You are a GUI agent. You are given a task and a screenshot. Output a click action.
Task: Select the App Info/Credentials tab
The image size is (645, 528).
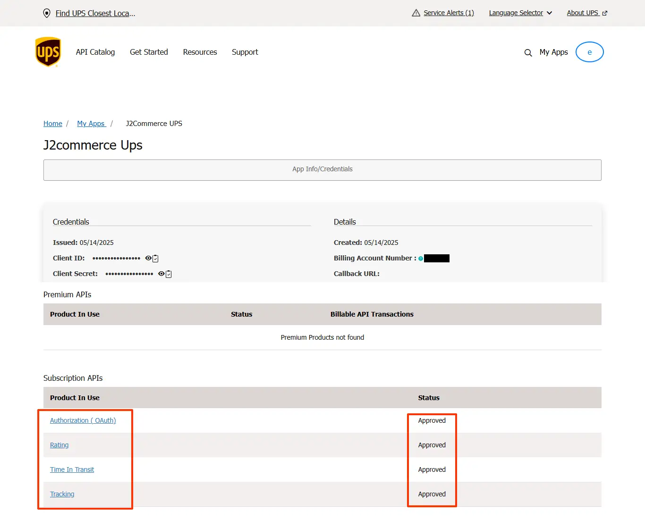click(x=322, y=170)
